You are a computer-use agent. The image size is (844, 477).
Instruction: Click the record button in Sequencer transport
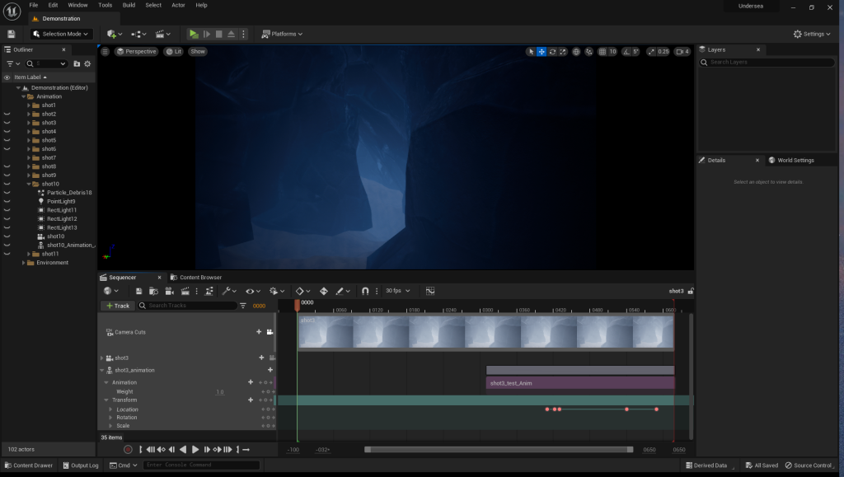pyautogui.click(x=128, y=449)
